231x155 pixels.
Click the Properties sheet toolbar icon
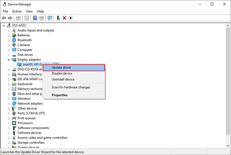[27, 18]
